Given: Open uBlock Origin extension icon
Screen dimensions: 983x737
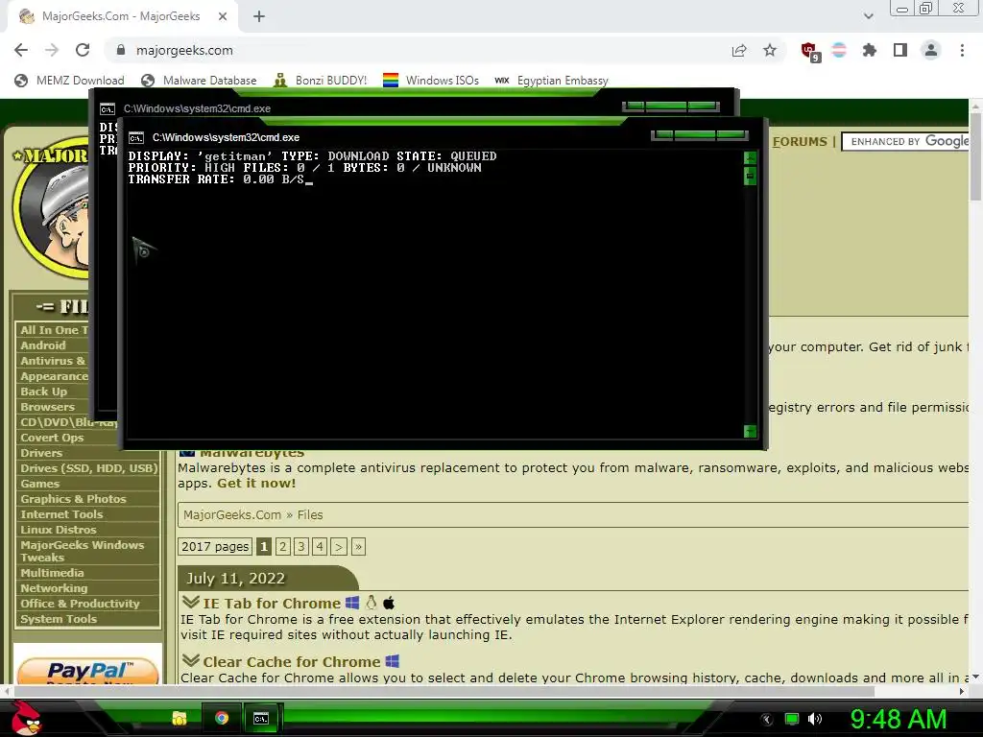Looking at the screenshot, I should pyautogui.click(x=809, y=51).
